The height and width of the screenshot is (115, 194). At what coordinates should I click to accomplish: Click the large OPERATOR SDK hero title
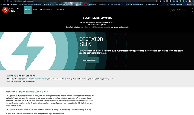(x=91, y=42)
